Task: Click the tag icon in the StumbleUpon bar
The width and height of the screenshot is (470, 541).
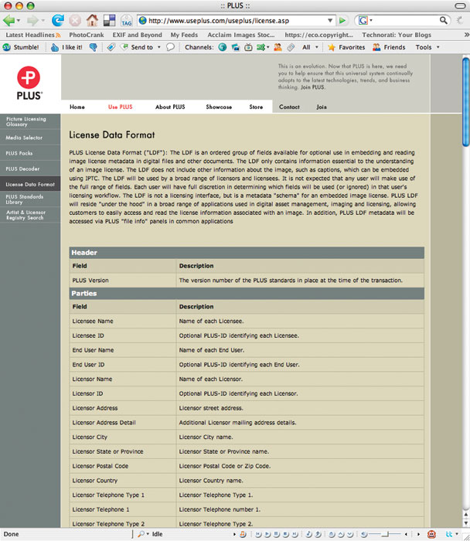Action: coord(111,47)
